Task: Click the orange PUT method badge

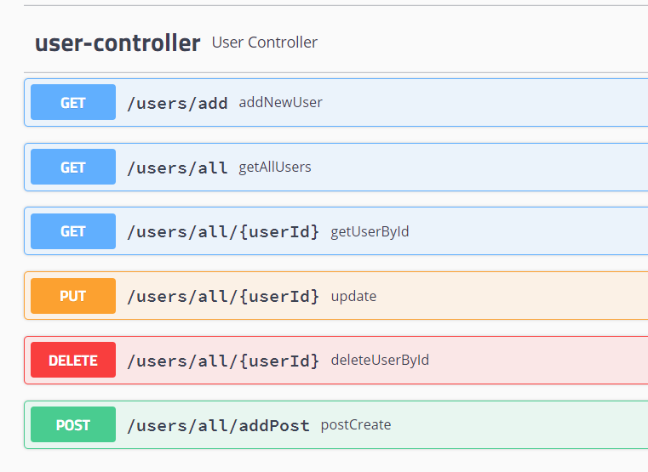Action: tap(73, 296)
